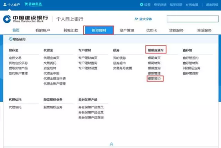Click 鑫存管签约 link
The height and width of the screenshot is (148, 221).
(x=190, y=58)
